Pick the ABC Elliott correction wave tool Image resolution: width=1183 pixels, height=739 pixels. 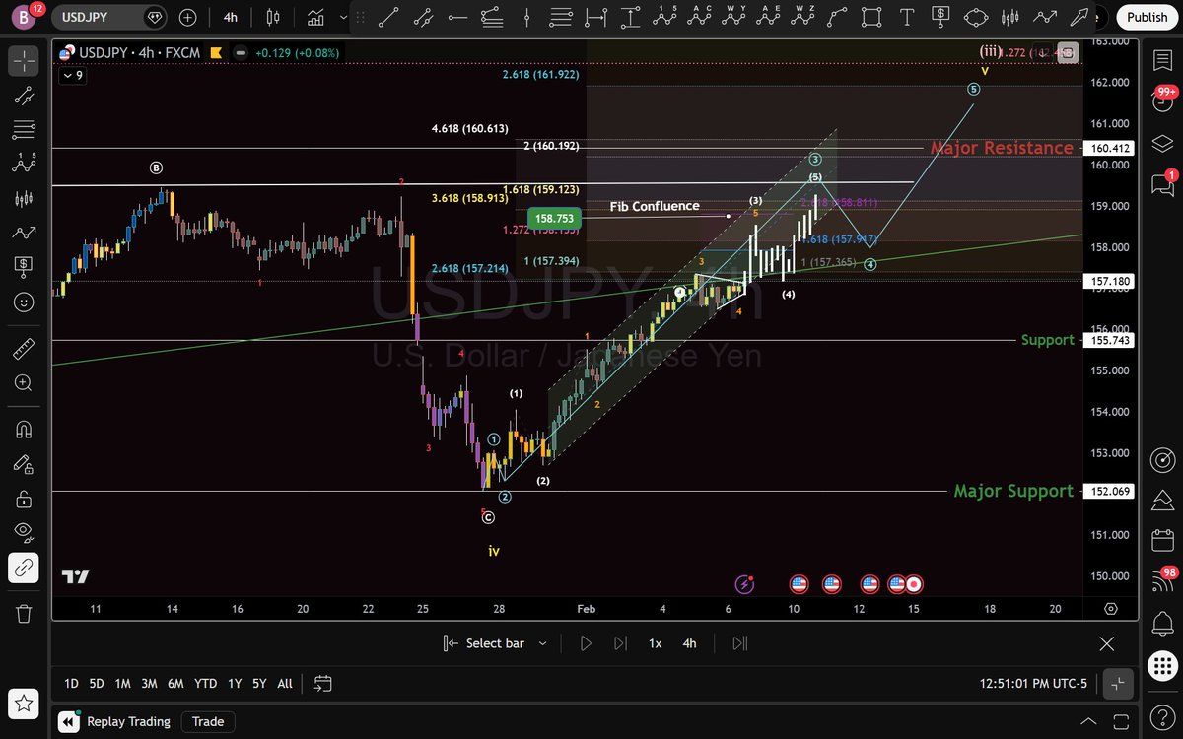(701, 17)
